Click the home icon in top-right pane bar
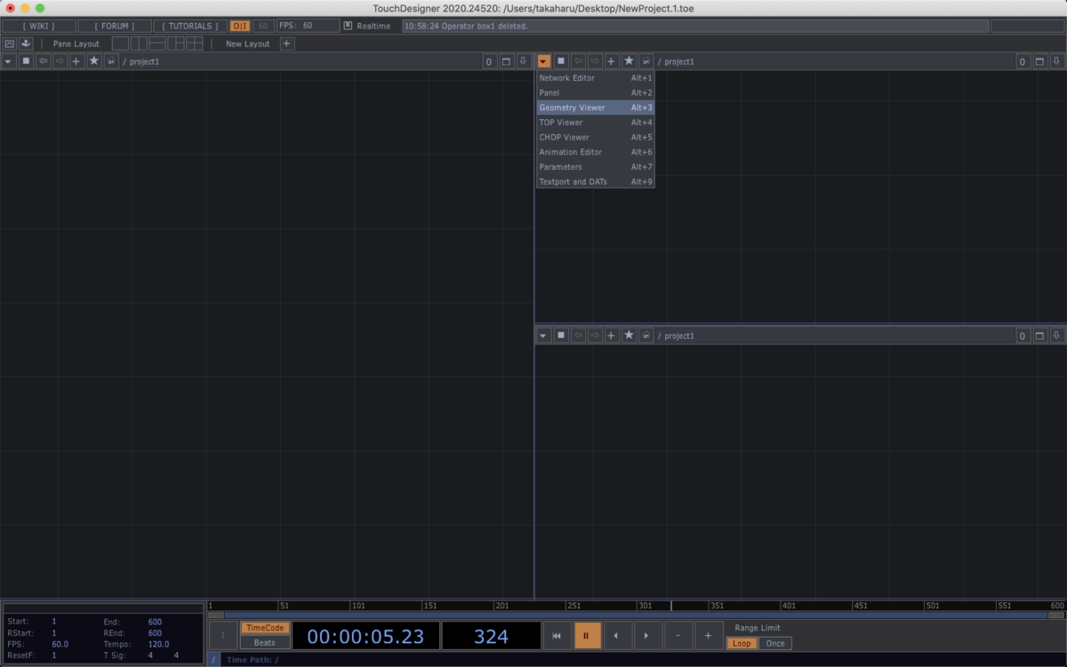1067x667 pixels. (646, 61)
